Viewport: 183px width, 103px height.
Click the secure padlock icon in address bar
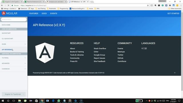[x=12, y=5]
